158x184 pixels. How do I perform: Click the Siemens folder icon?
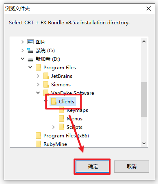[46, 84]
